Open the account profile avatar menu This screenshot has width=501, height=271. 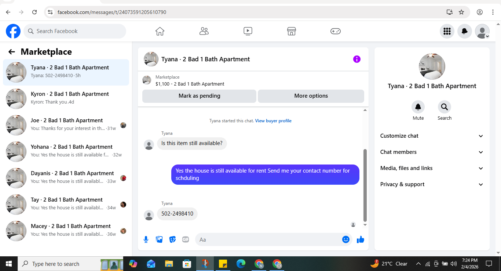click(482, 31)
